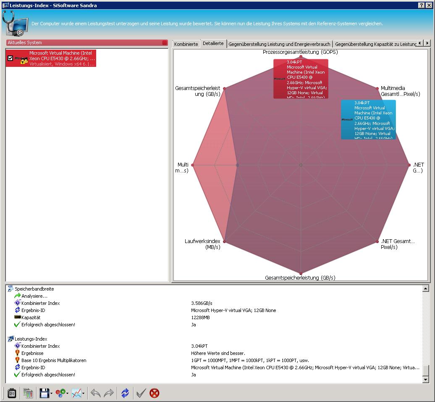Open the Gegenüberstellung Leistung und Energieverbrauch tab
The width and height of the screenshot is (435, 402).
[x=279, y=44]
